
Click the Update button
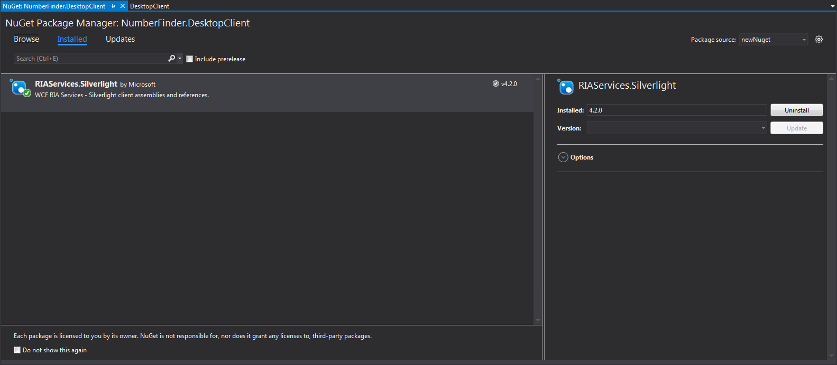(x=796, y=128)
